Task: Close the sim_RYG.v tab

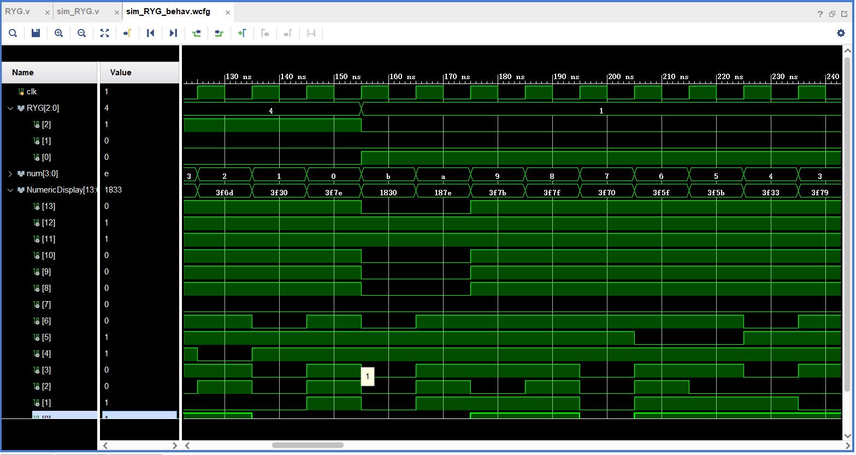Action: pos(118,12)
